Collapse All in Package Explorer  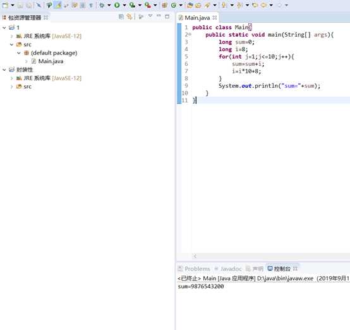click(121, 16)
